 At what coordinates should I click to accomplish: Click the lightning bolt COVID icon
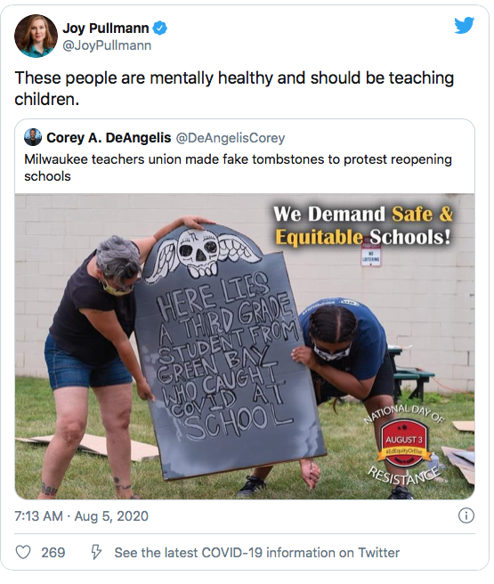tap(96, 552)
